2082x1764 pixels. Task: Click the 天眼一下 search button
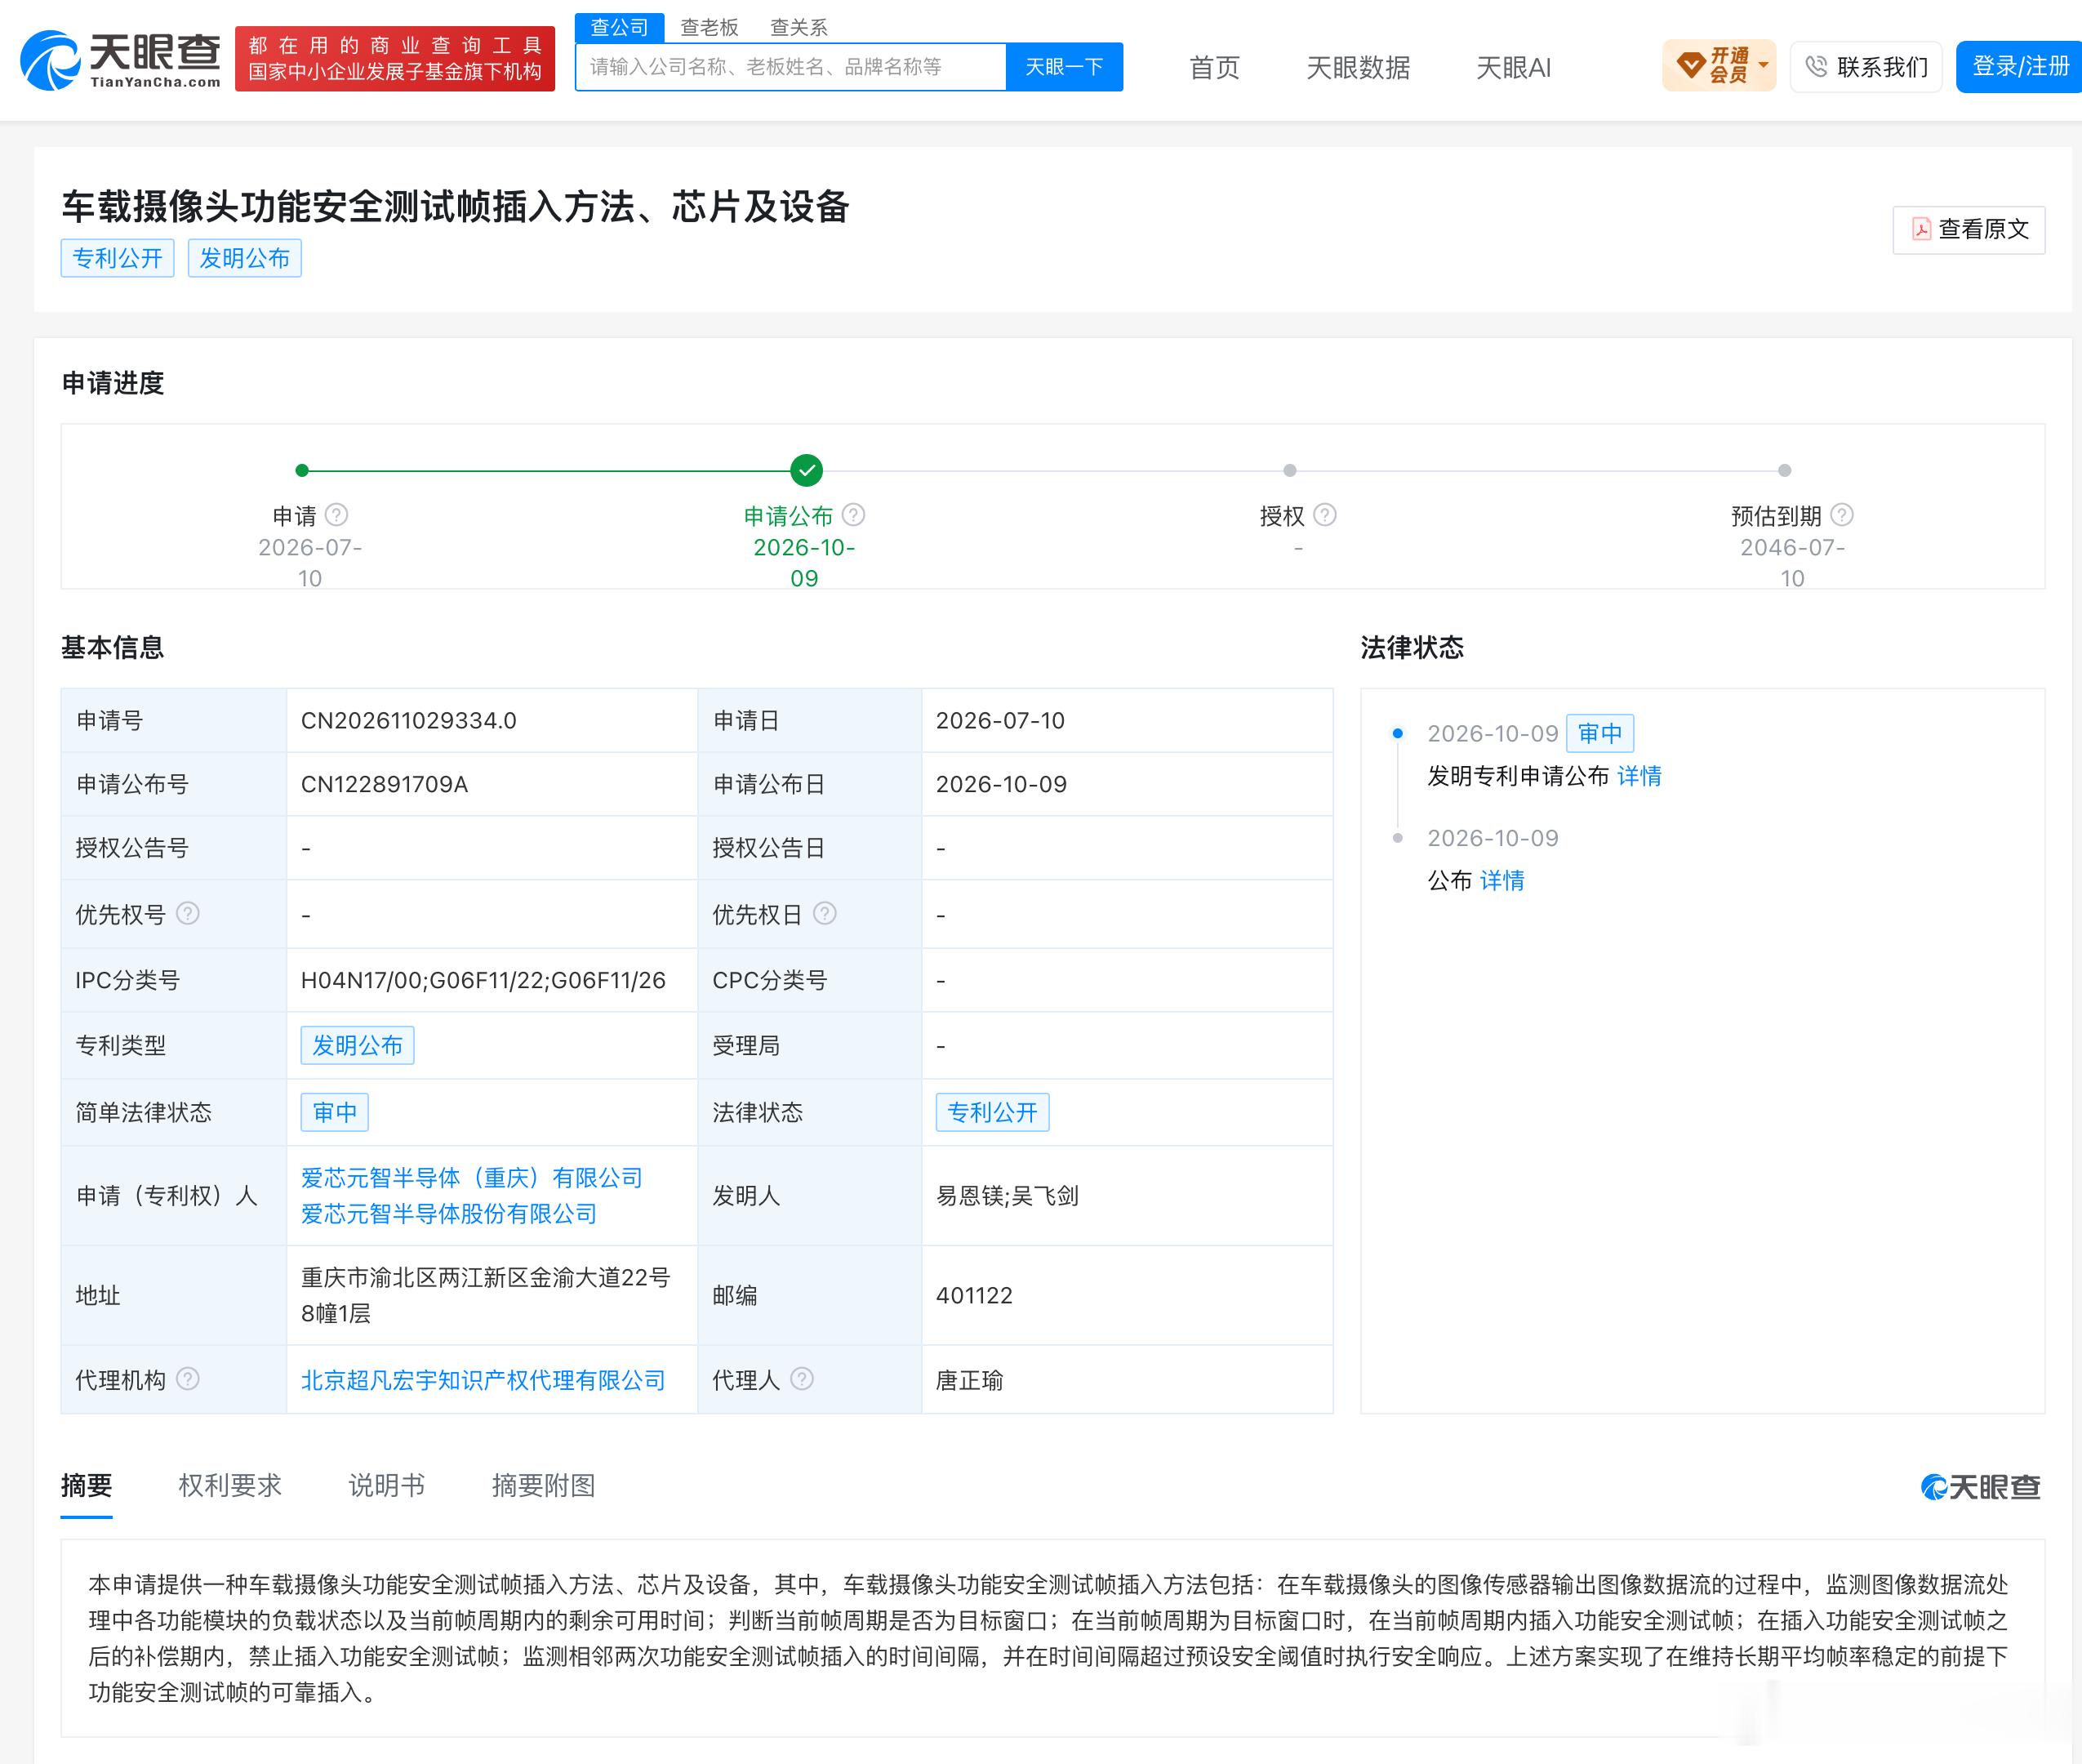pos(1065,67)
